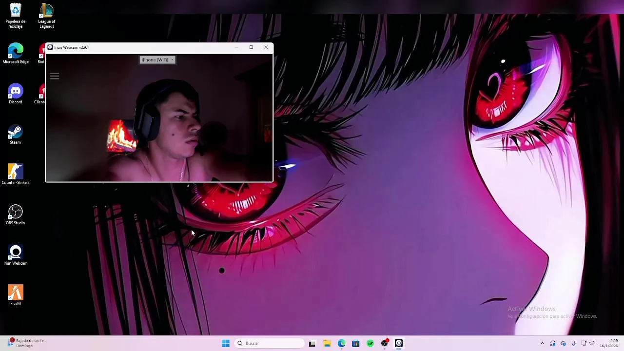624x351 pixels.
Task: Click the sync arrows icon in system tray
Action: (x=553, y=343)
